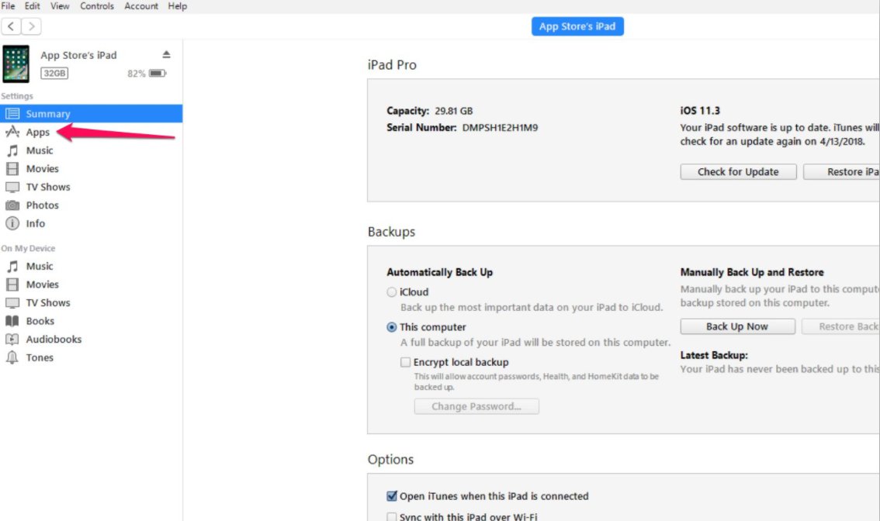This screenshot has height=521, width=880.
Task: Click Check for Update button
Action: point(738,171)
